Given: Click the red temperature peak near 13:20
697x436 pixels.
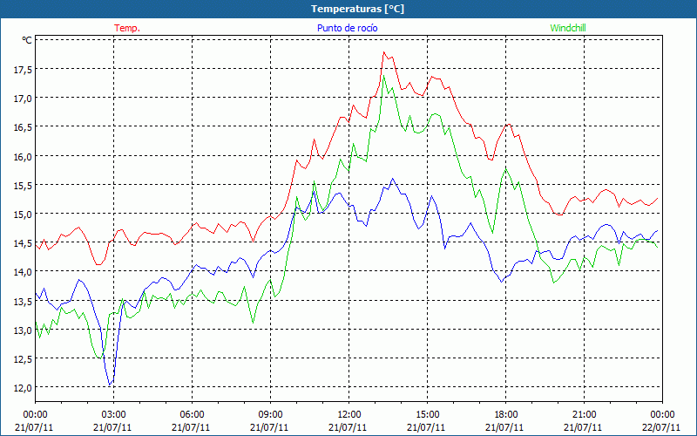Looking at the screenshot, I should 383,52.
